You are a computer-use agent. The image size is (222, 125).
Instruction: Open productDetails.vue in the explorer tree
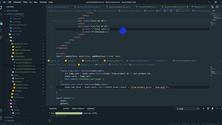click(x=24, y=62)
